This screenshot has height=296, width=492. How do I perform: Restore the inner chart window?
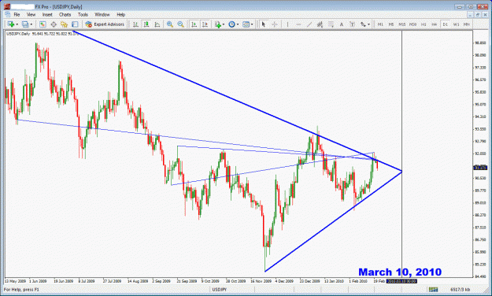point(478,14)
